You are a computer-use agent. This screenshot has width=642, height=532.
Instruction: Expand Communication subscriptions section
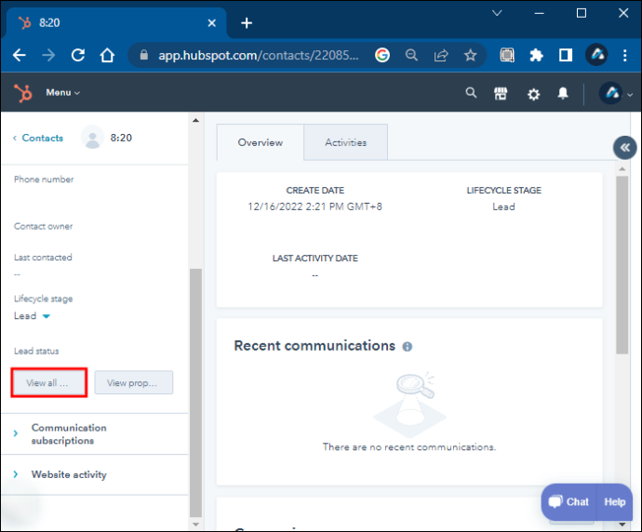click(16, 433)
